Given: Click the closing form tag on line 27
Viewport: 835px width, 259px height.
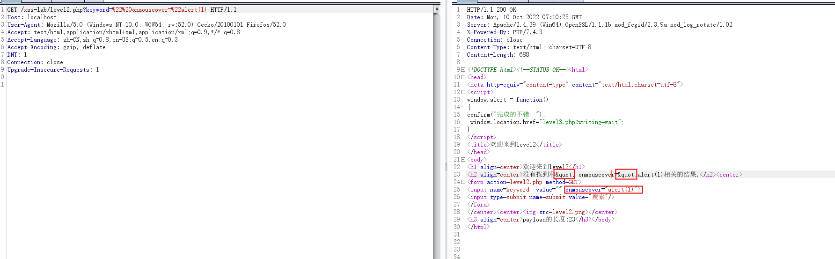Looking at the screenshot, I should click(x=478, y=205).
